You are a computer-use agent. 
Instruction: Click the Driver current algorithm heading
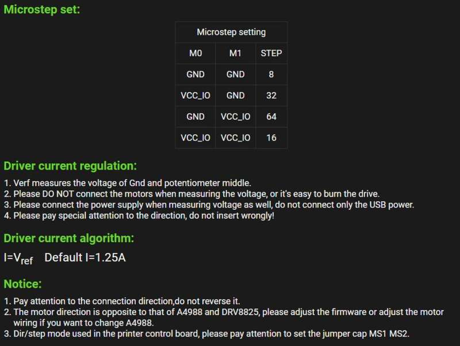tap(68, 238)
